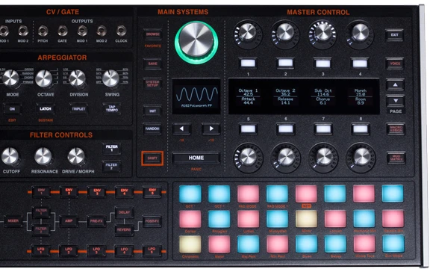This screenshot has height=269, width=430.
Task: Click the arpeggiator SWING knob
Action: point(110,78)
